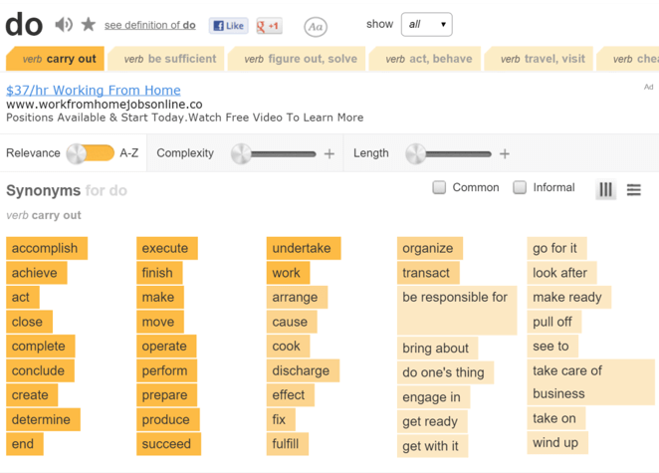Click the Aa font size icon
This screenshot has height=473, width=659.
point(315,27)
